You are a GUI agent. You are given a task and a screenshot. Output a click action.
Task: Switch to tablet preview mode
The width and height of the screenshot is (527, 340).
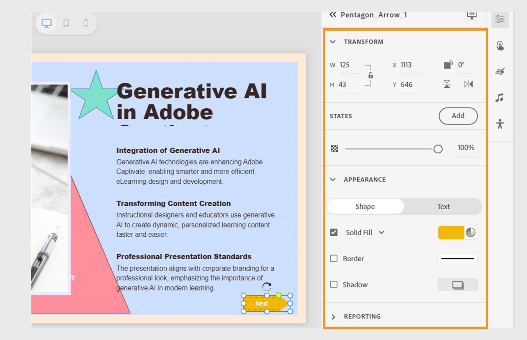pyautogui.click(x=67, y=23)
